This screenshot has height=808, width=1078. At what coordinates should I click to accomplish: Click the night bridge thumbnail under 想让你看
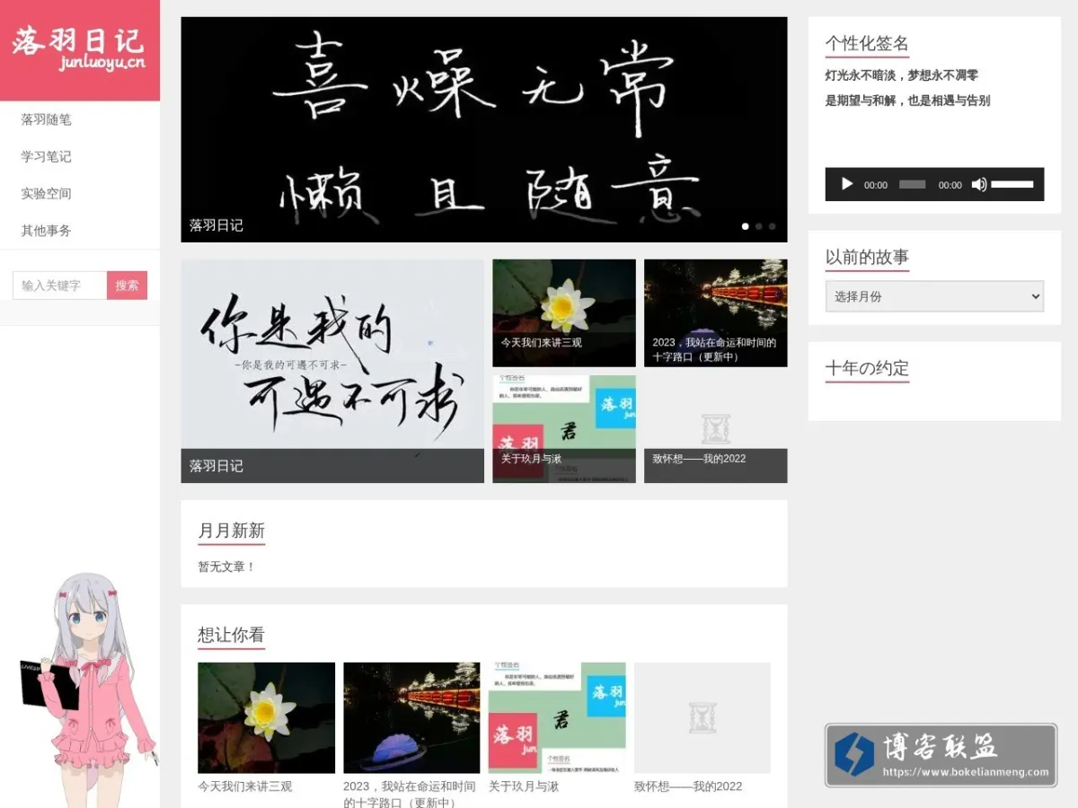(x=411, y=717)
